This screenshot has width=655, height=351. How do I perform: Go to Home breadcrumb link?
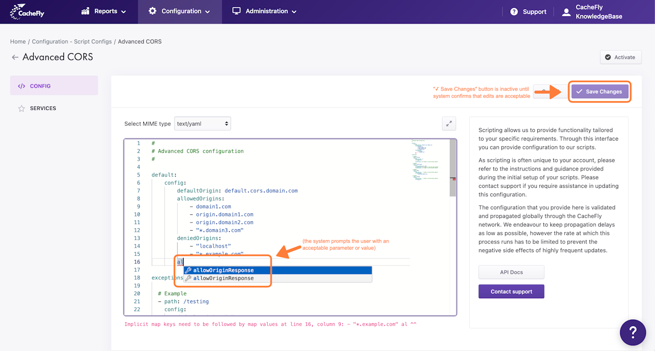point(18,41)
